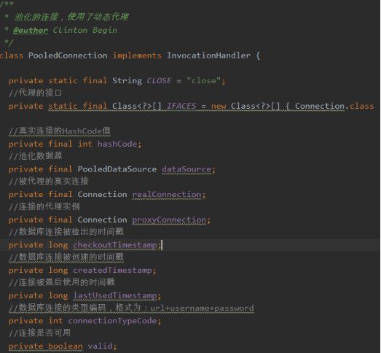Click the //连接是否可用 comment
The width and height of the screenshot is (381, 353).
pyautogui.click(x=39, y=333)
